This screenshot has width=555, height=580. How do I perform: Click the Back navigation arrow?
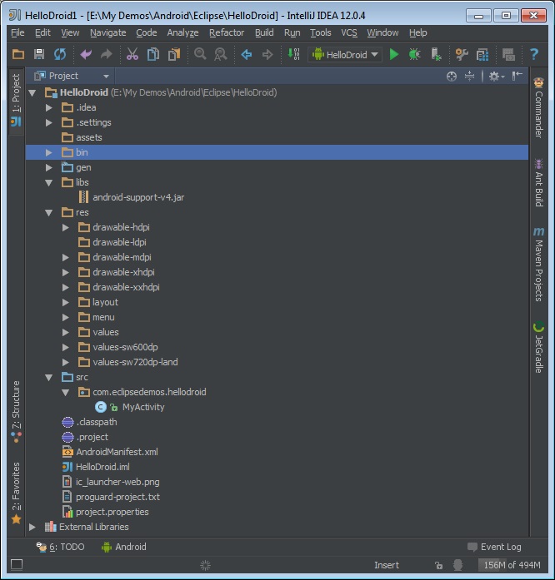click(247, 55)
